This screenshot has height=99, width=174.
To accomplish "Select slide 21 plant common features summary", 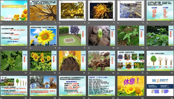I will pyautogui.click(x=72, y=86).
